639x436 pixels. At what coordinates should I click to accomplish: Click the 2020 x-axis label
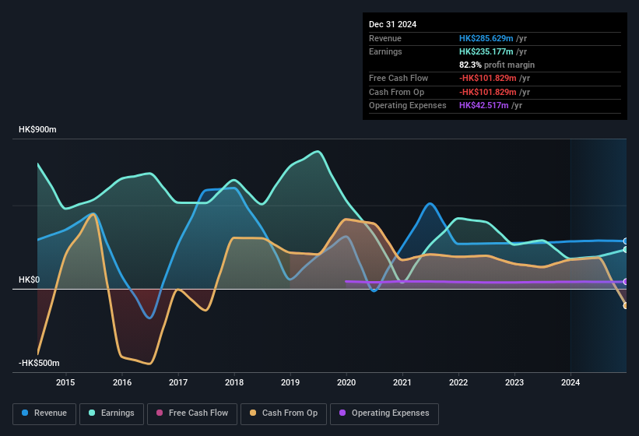tap(346, 382)
